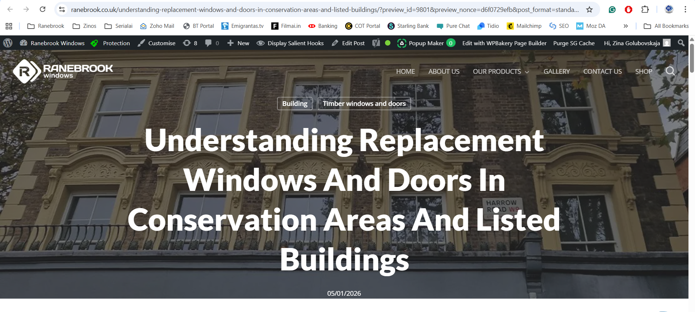
Task: Open the site search icon in navigation
Action: coord(670,71)
